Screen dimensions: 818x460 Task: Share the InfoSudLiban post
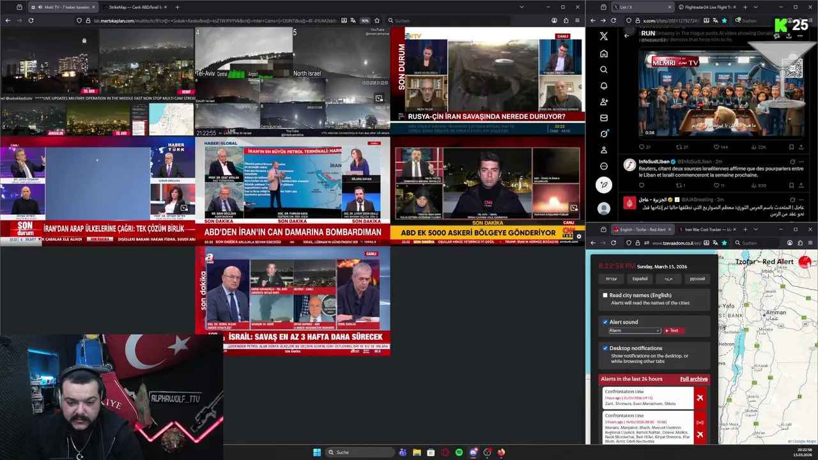[x=802, y=185]
